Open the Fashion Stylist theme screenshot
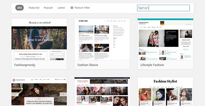Screen dimensions: 205x106 coord(165,91)
